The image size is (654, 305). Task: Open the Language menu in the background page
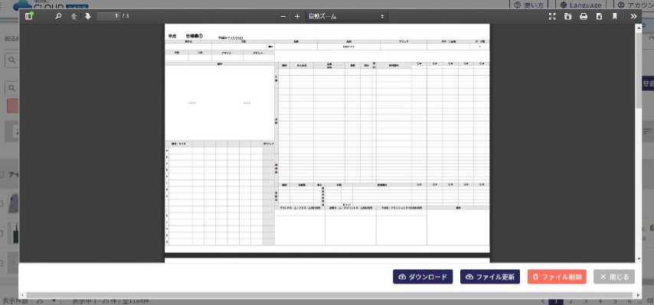(581, 5)
